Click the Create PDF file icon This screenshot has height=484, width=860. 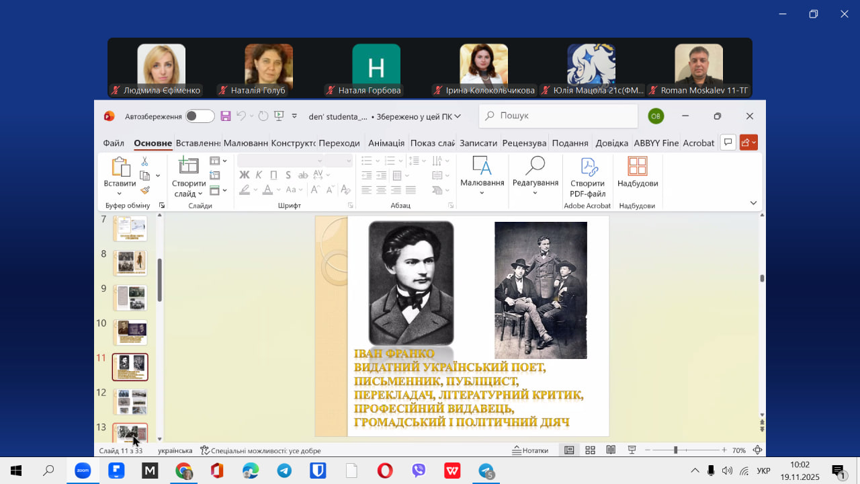[x=587, y=167]
